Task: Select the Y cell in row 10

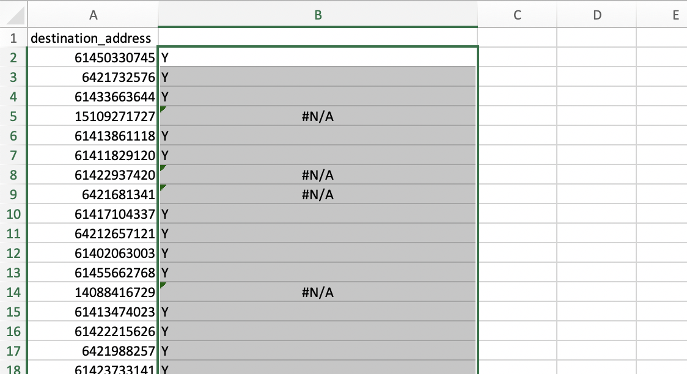Action: pyautogui.click(x=318, y=214)
